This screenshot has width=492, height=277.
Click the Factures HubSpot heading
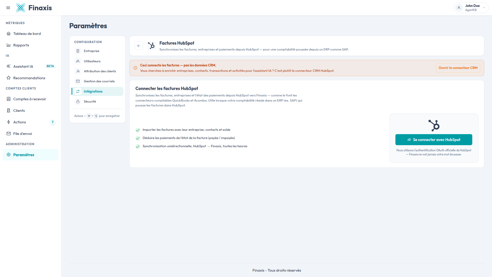[177, 43]
